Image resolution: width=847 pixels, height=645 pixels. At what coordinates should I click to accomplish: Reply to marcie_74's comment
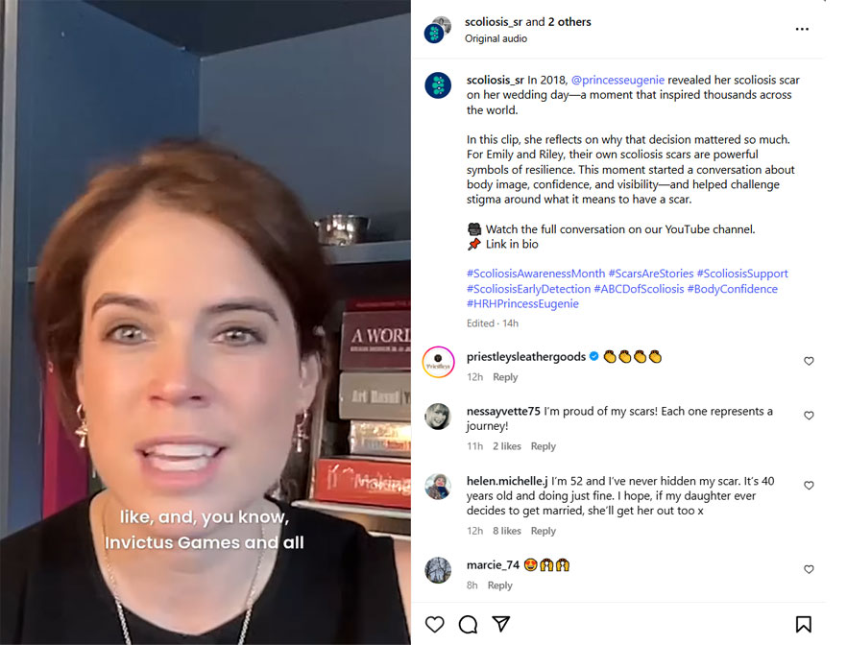[x=499, y=585]
